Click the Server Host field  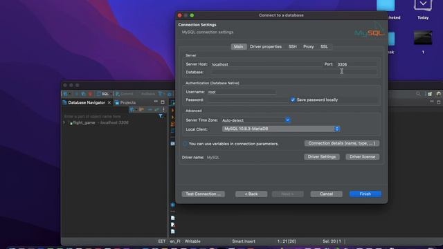tap(266, 64)
